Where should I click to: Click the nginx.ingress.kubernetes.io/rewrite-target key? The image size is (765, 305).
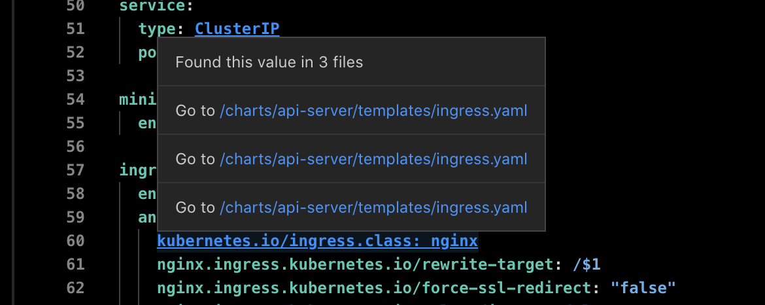356,264
